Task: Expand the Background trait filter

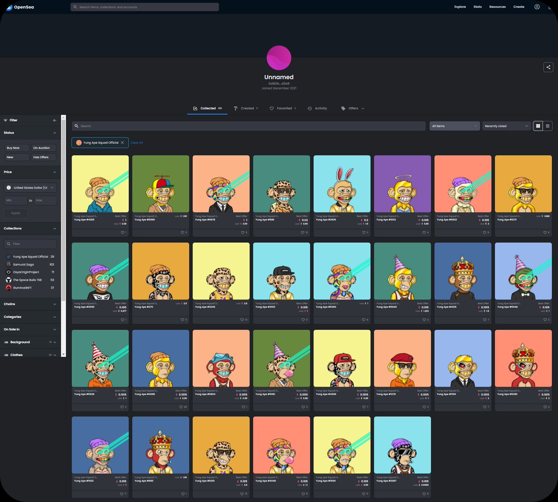Action: [x=30, y=342]
